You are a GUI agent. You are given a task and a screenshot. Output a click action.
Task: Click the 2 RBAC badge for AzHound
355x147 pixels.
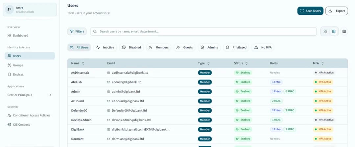pyautogui.click(x=276, y=101)
